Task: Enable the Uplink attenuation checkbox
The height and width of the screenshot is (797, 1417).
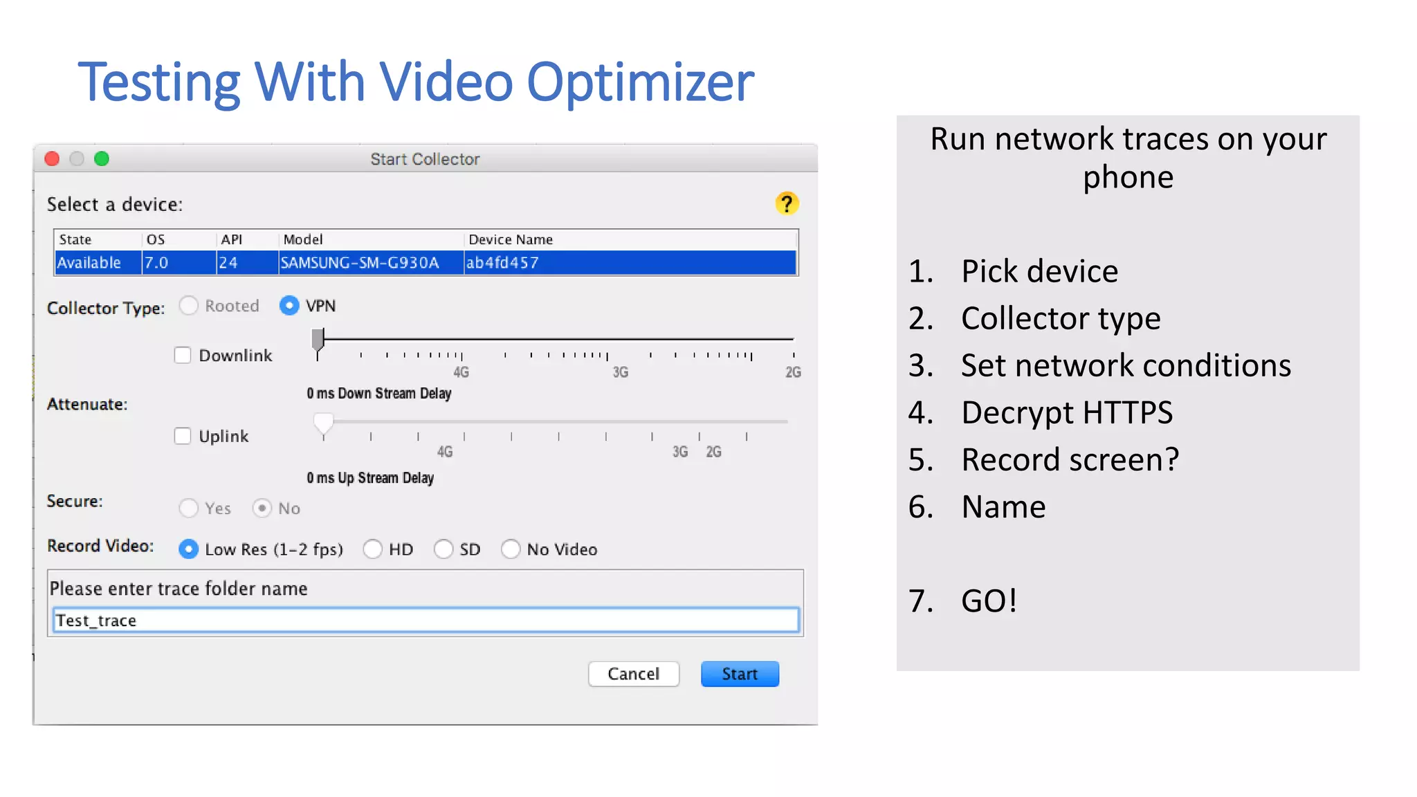Action: coord(183,436)
